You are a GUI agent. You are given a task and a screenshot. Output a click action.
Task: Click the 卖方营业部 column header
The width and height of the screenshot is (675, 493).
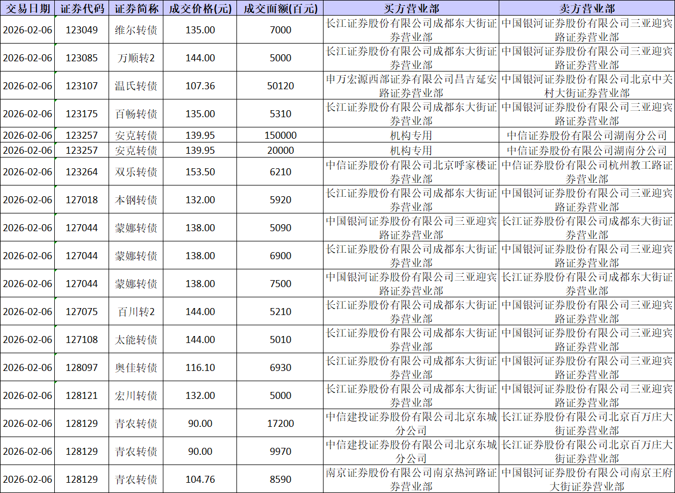pos(587,8)
